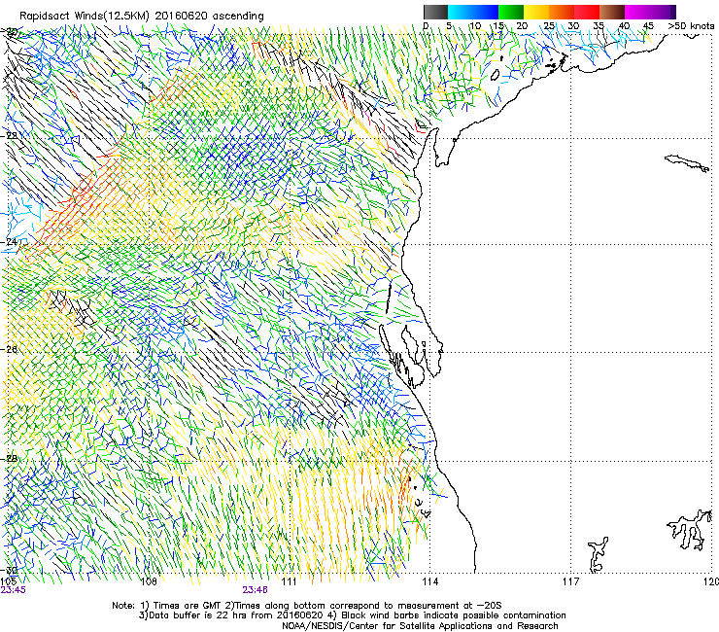This screenshot has height=632, width=719.
Task: Click the '15' label under the color legend
Action: pos(498,26)
